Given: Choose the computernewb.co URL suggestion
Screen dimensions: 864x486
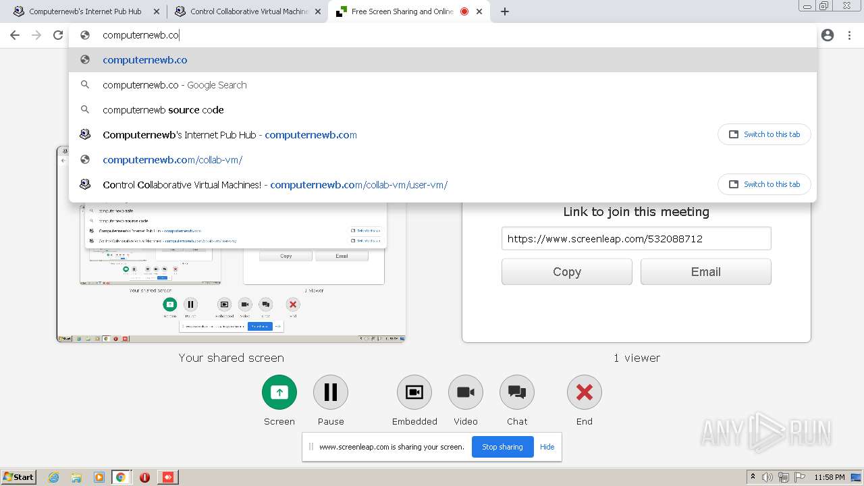Looking at the screenshot, I should 443,60.
